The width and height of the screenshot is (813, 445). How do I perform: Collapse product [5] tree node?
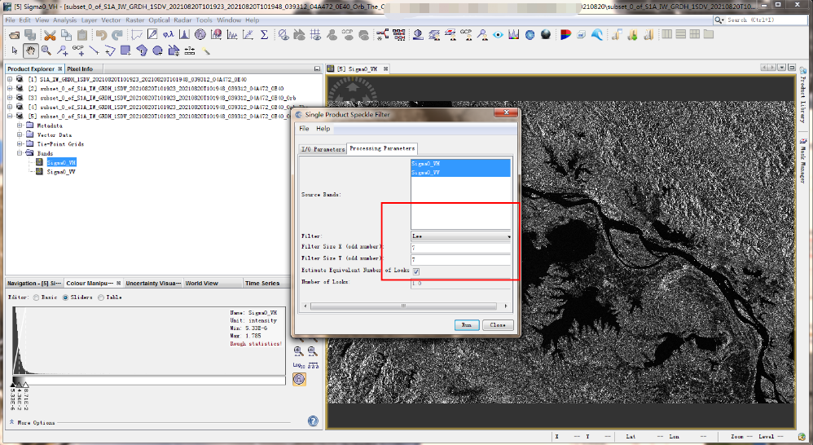click(10, 117)
